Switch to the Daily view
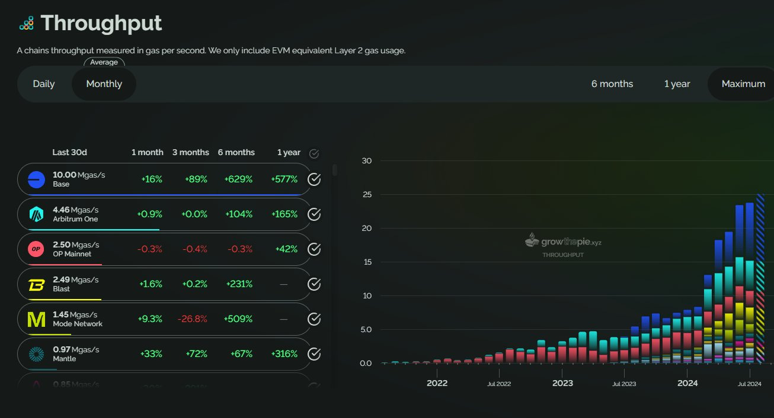The height and width of the screenshot is (418, 774). point(43,83)
